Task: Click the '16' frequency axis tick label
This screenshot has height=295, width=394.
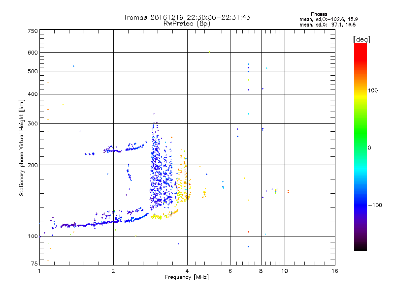Action: tap(335, 271)
